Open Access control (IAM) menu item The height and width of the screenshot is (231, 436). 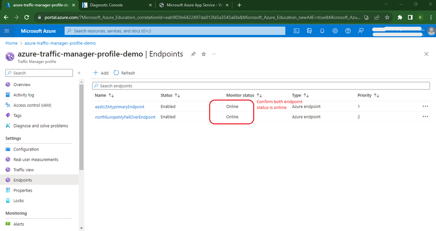[32, 105]
